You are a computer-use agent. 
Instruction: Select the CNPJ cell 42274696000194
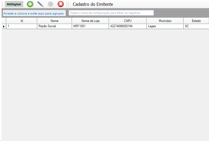128,26
